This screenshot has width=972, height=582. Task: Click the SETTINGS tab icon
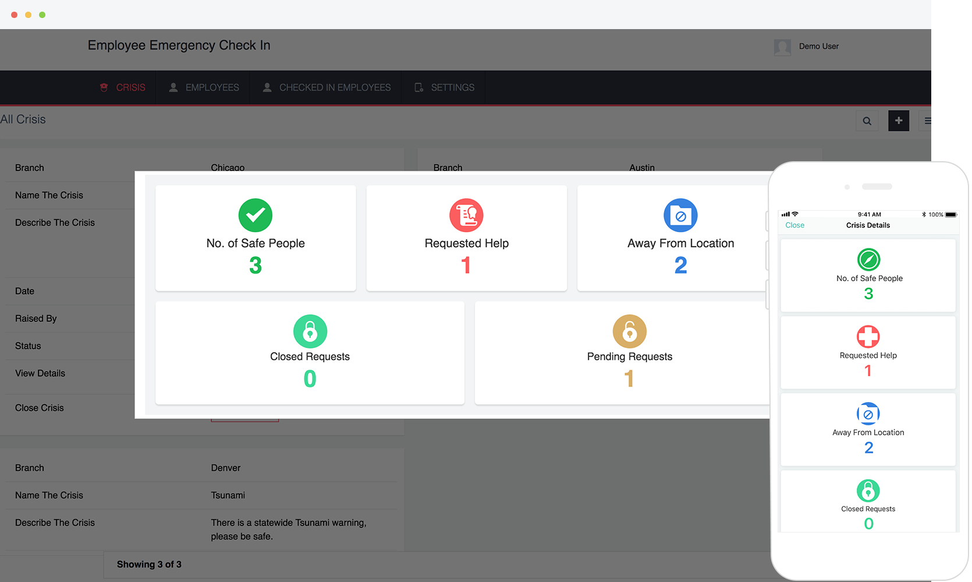419,87
